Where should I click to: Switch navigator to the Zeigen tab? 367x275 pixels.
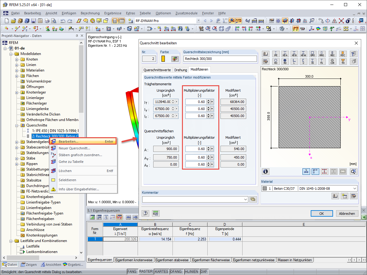pyautogui.click(x=29, y=265)
